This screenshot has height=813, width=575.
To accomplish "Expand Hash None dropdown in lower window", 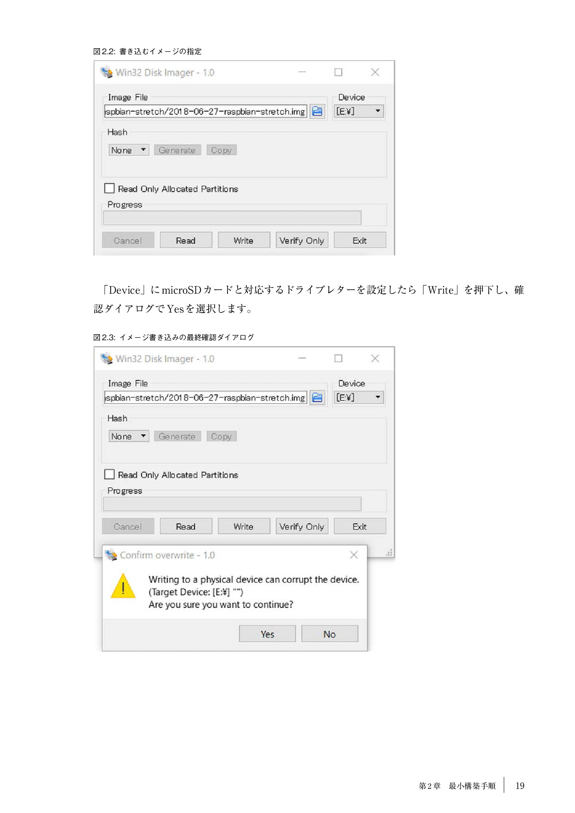I will tap(128, 436).
